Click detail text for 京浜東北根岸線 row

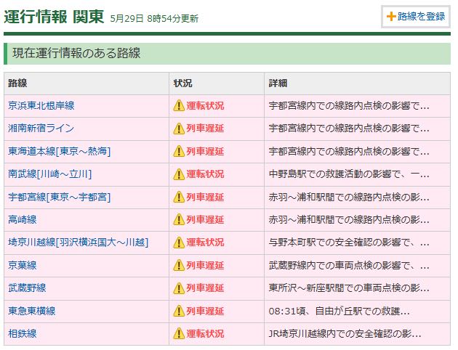point(349,105)
